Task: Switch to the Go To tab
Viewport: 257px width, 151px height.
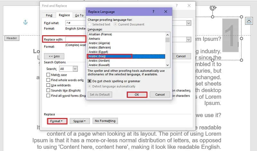Action: (x=79, y=15)
